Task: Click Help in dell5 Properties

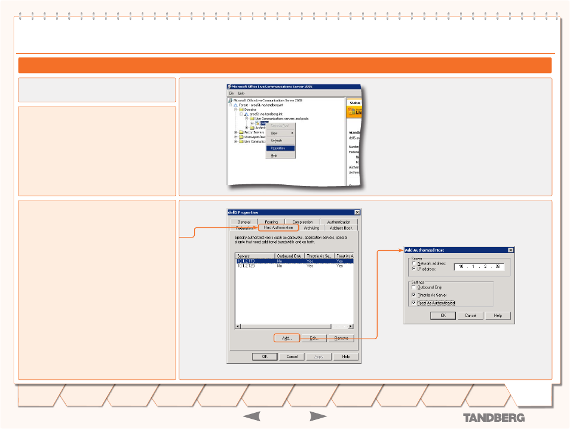Action: pyautogui.click(x=346, y=357)
